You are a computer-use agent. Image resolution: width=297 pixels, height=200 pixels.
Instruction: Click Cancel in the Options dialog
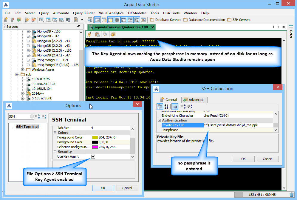(127, 188)
